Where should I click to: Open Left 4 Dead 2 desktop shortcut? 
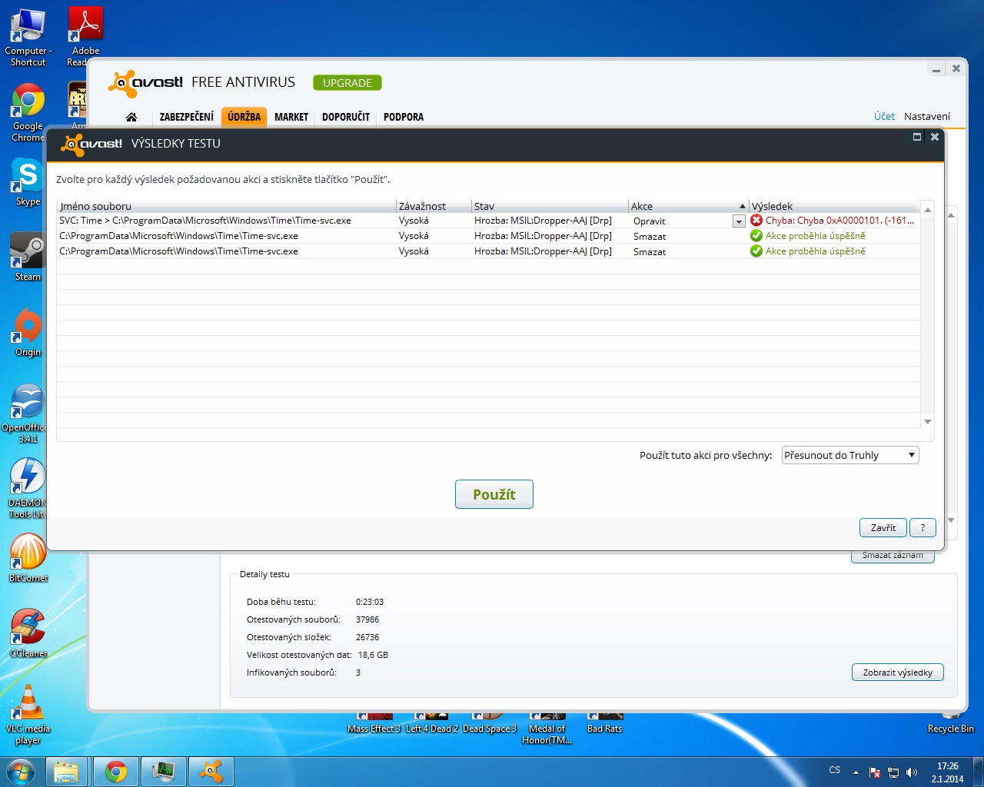click(x=432, y=723)
